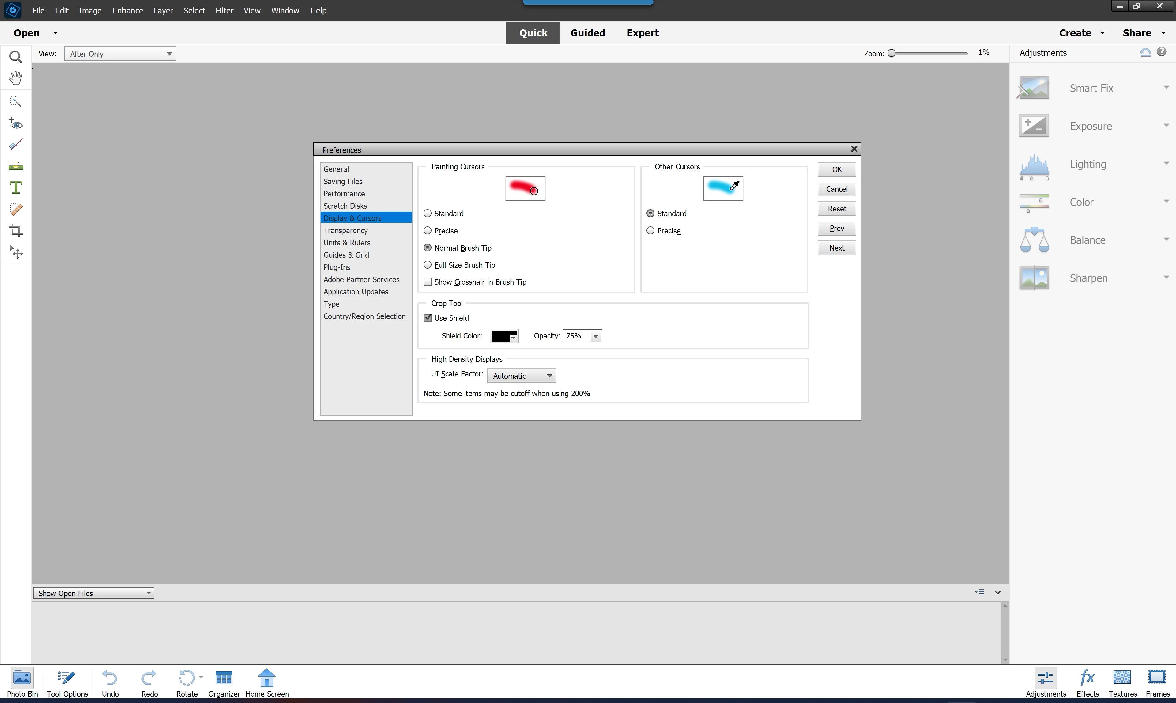This screenshot has width=1176, height=703.
Task: Enable Show Crosshair in Brush Tip
Action: pyautogui.click(x=428, y=282)
